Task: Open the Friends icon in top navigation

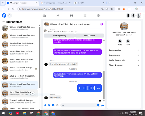Action: click(58, 15)
